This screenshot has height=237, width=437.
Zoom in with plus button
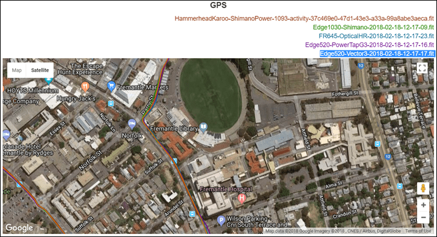(x=423, y=205)
